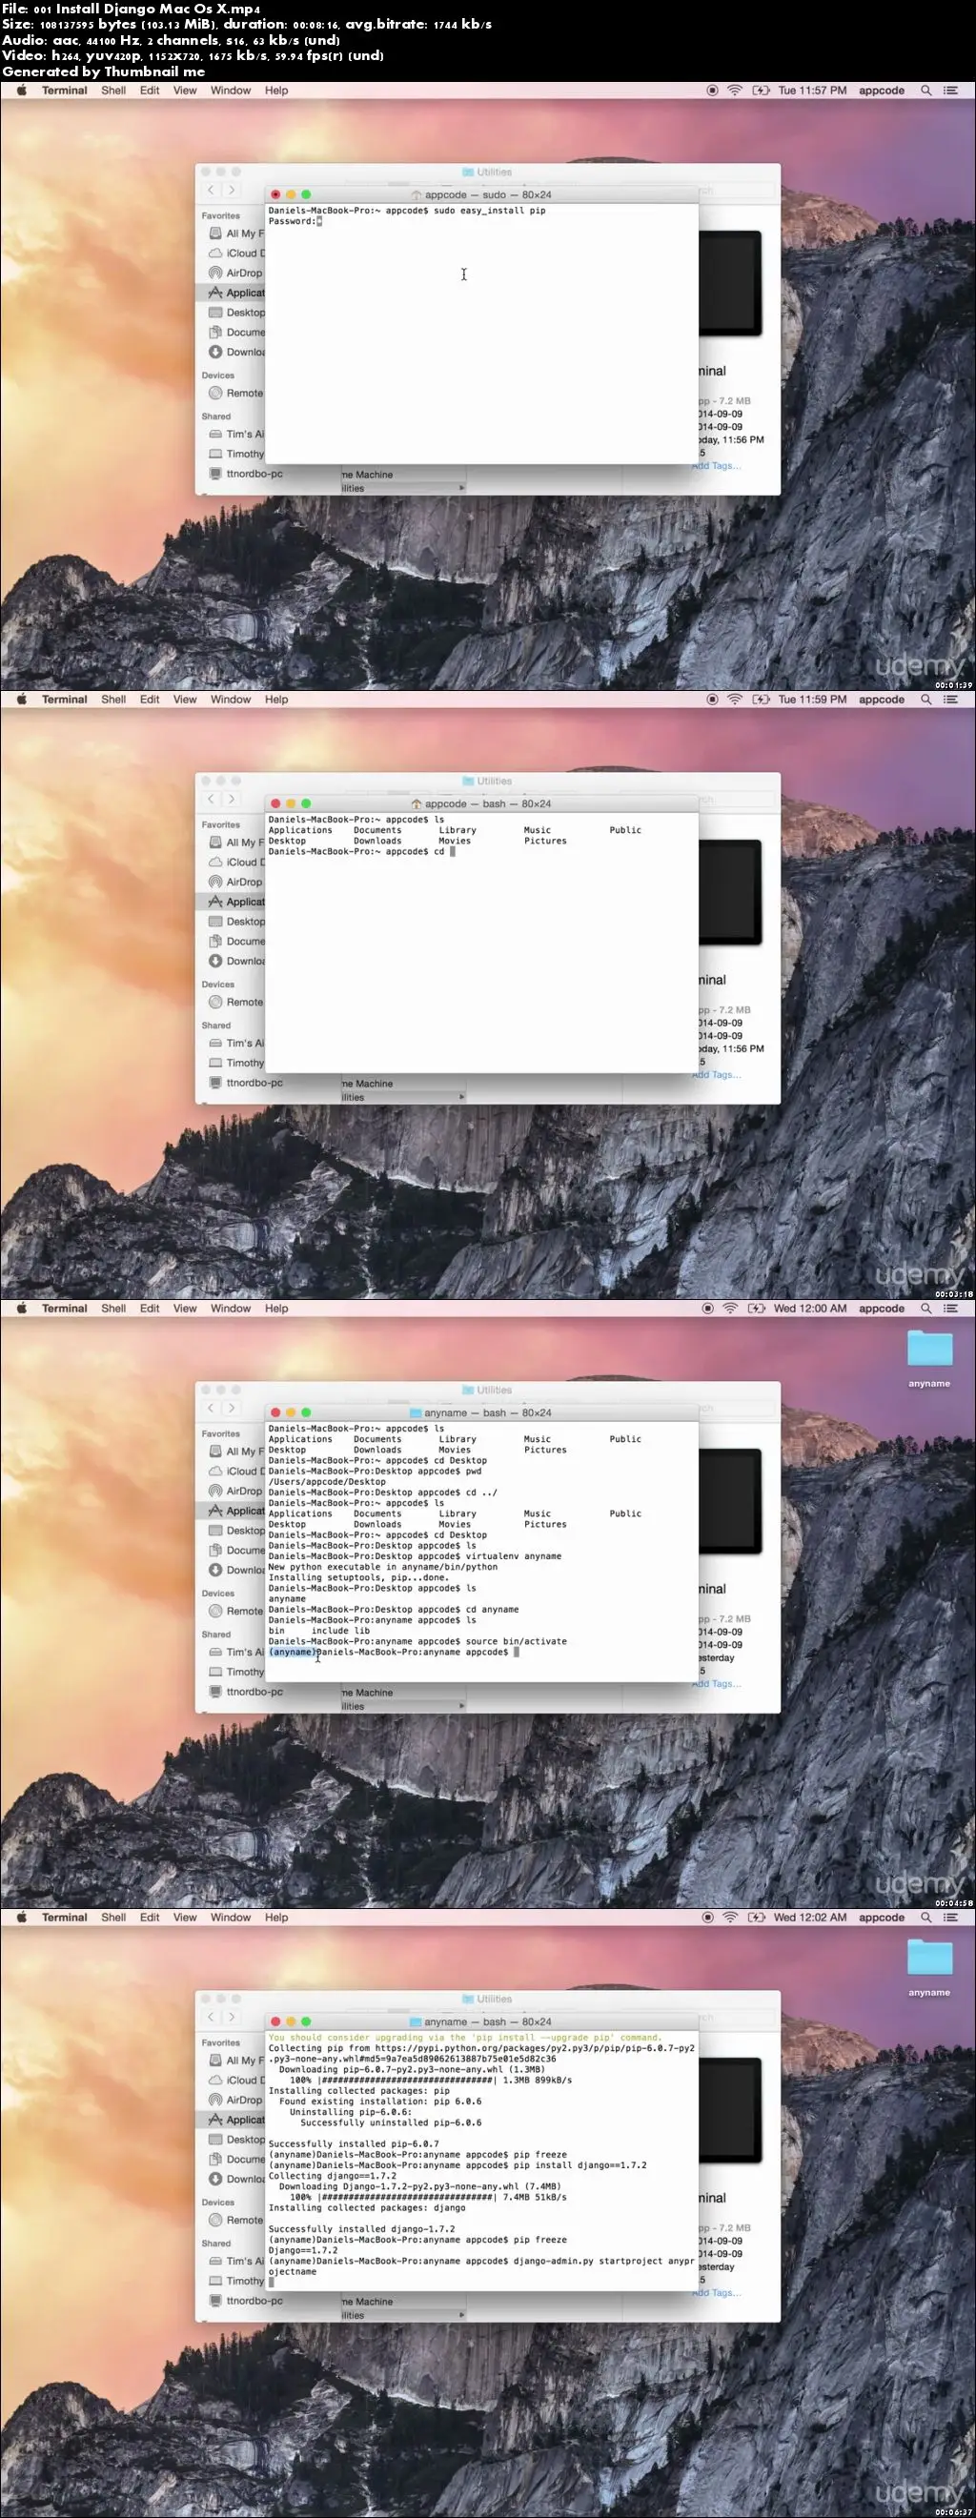Click the Tue 11:59 PM clock
Viewport: 976px width, 2518px height.
tap(812, 699)
